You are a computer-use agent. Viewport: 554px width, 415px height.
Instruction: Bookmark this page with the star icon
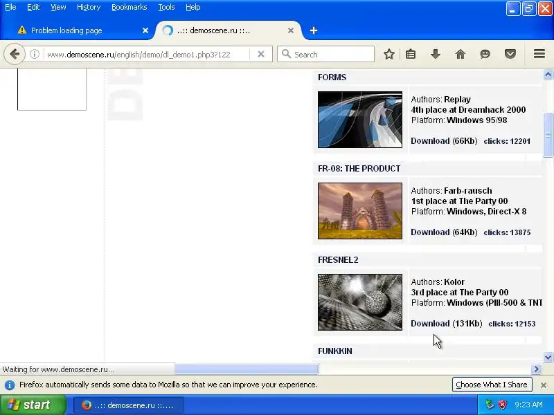click(x=389, y=55)
